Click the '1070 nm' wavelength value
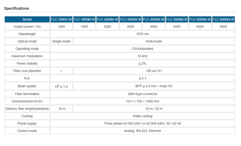The width and height of the screenshot is (241, 146). [x=143, y=34]
